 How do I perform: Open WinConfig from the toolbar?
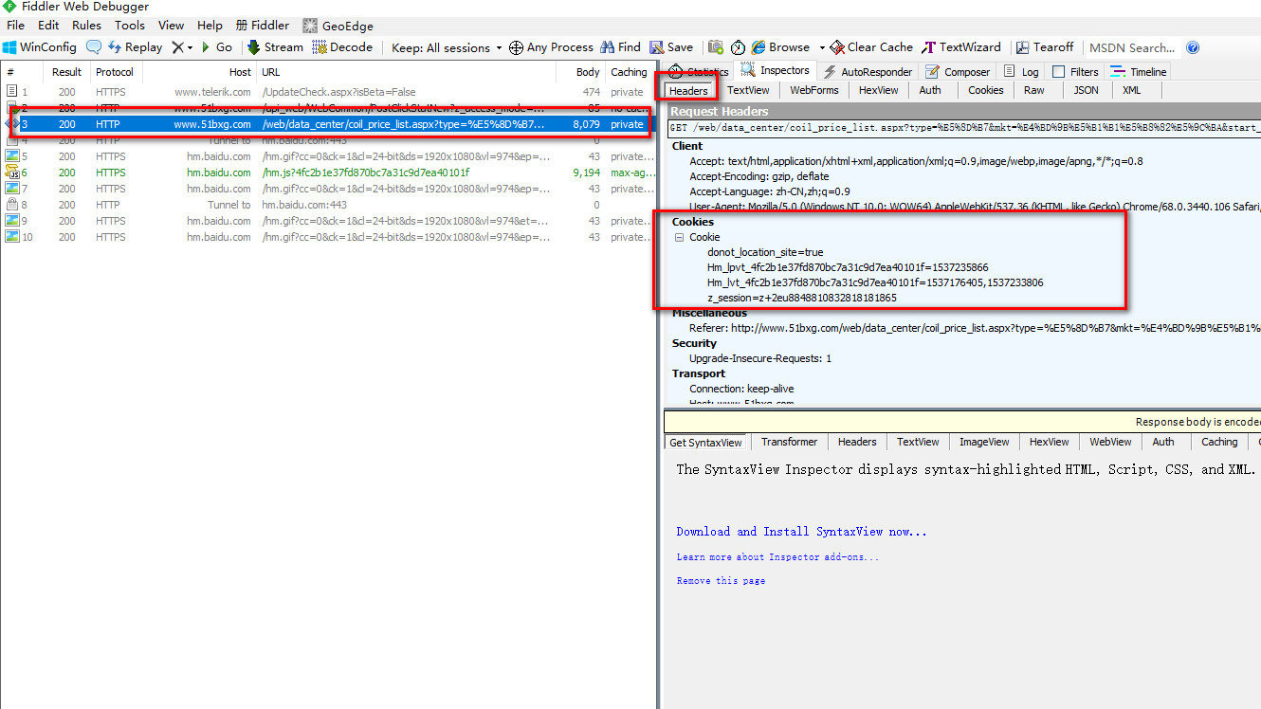(40, 47)
